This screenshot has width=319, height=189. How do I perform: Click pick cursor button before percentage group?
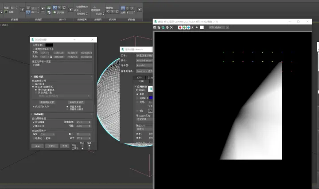click(70, 10)
